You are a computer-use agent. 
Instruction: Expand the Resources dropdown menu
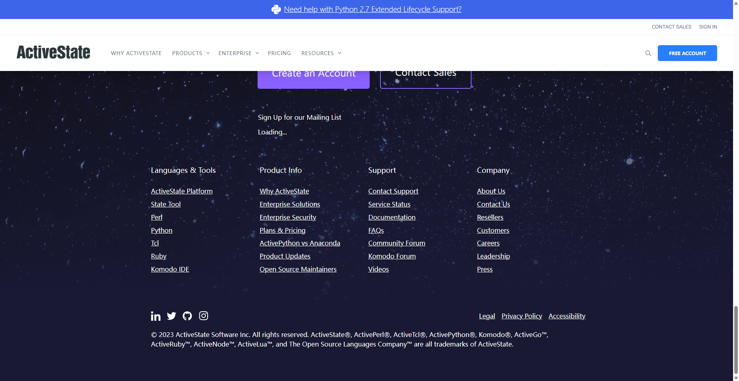click(x=321, y=53)
